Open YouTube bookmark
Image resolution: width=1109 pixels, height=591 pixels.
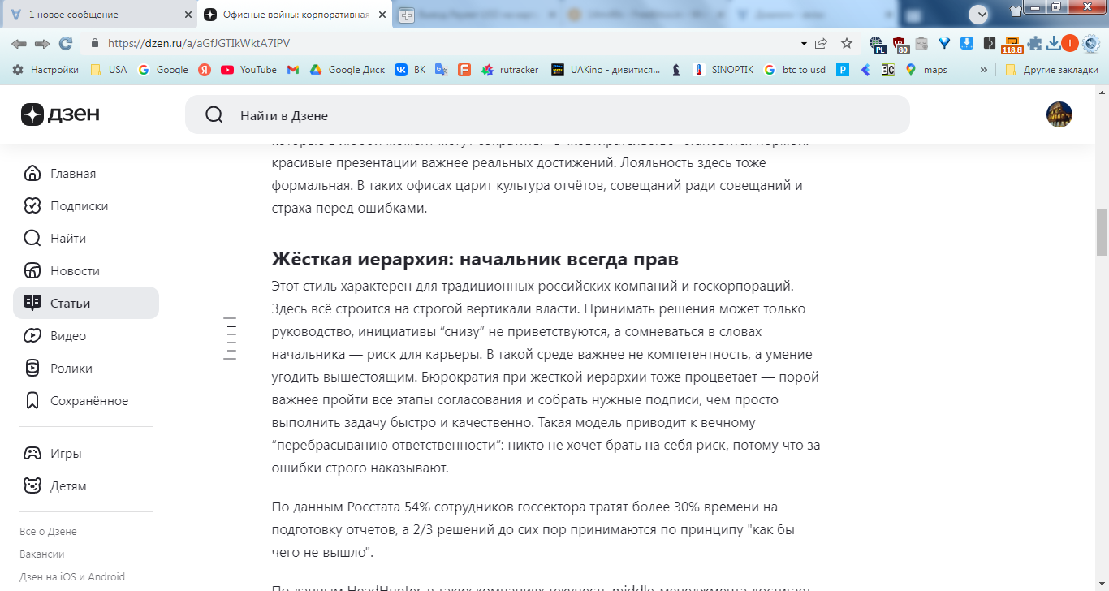click(249, 70)
